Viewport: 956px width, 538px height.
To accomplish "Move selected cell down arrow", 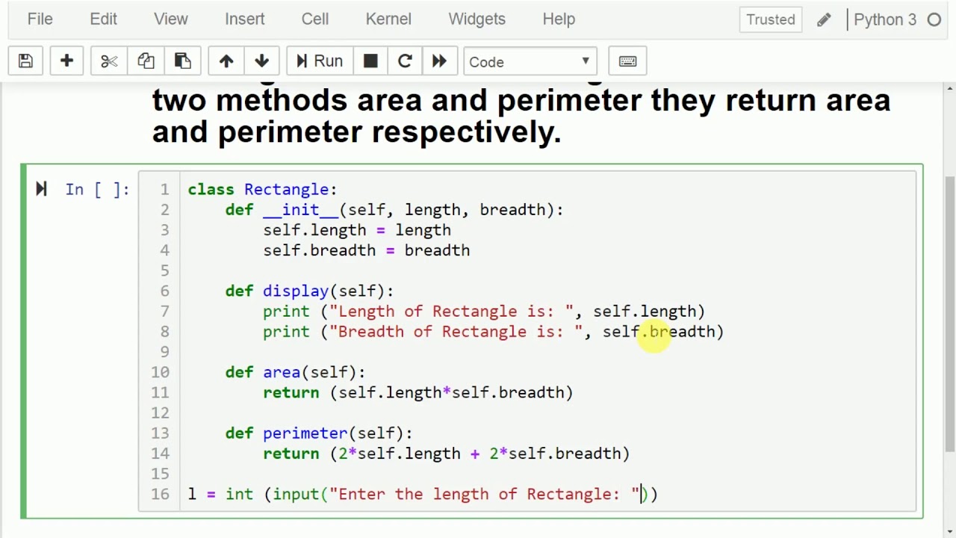I will tap(261, 61).
